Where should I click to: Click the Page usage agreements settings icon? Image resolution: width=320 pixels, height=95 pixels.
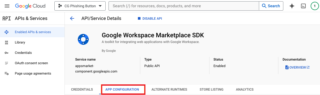7,74
